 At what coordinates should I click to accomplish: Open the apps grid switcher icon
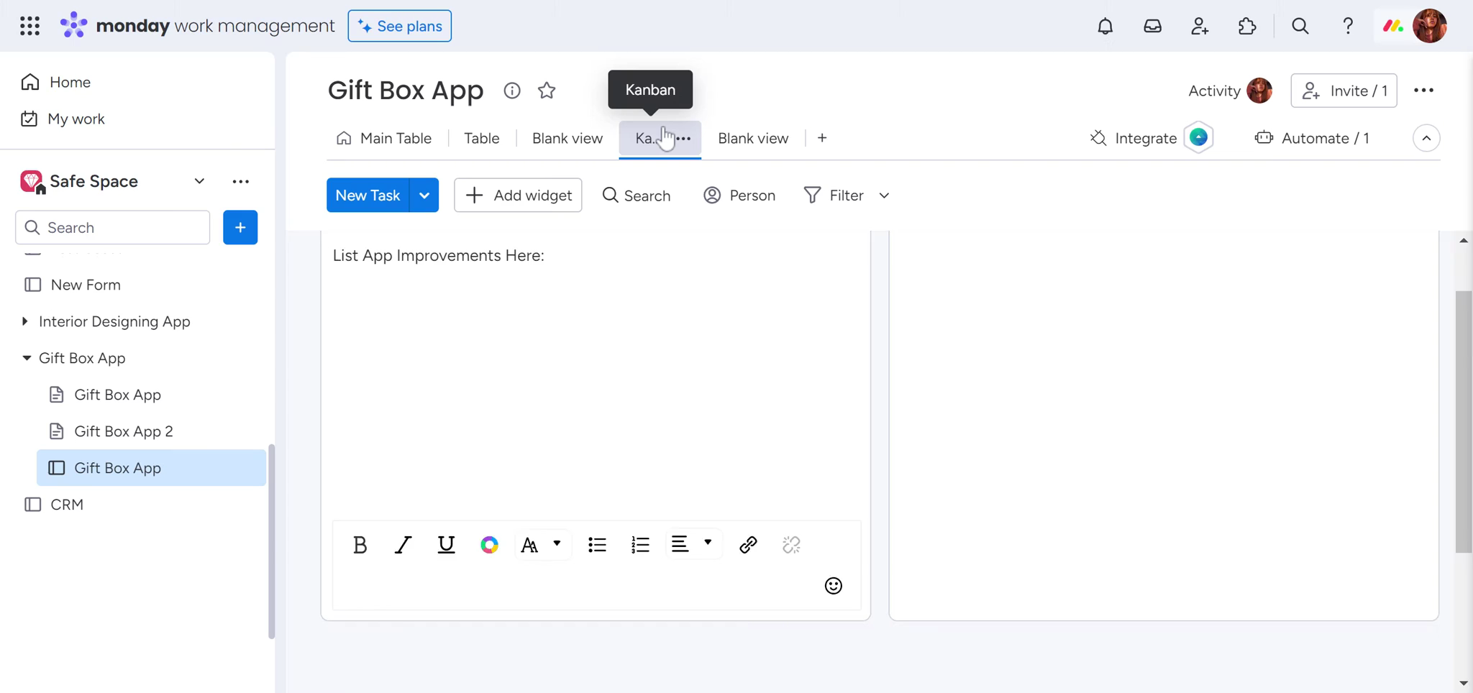point(29,26)
